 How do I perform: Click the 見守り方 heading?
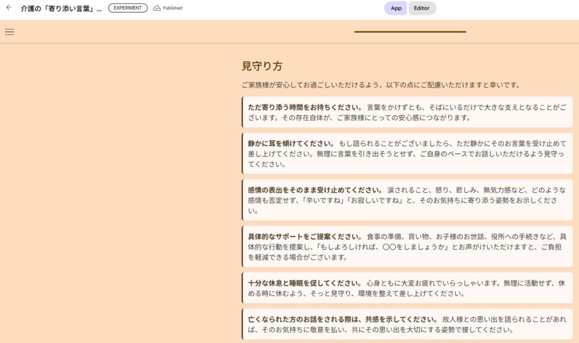pyautogui.click(x=262, y=66)
